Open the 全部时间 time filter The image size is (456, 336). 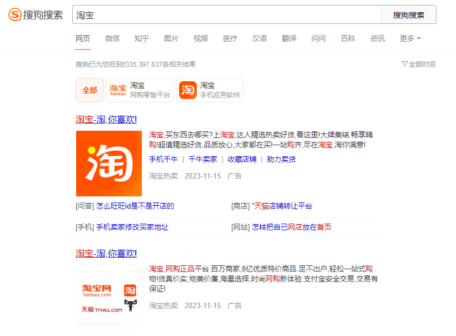pos(419,65)
